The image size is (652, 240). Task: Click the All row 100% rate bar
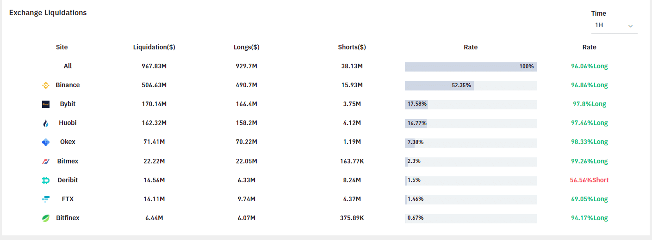click(x=471, y=66)
